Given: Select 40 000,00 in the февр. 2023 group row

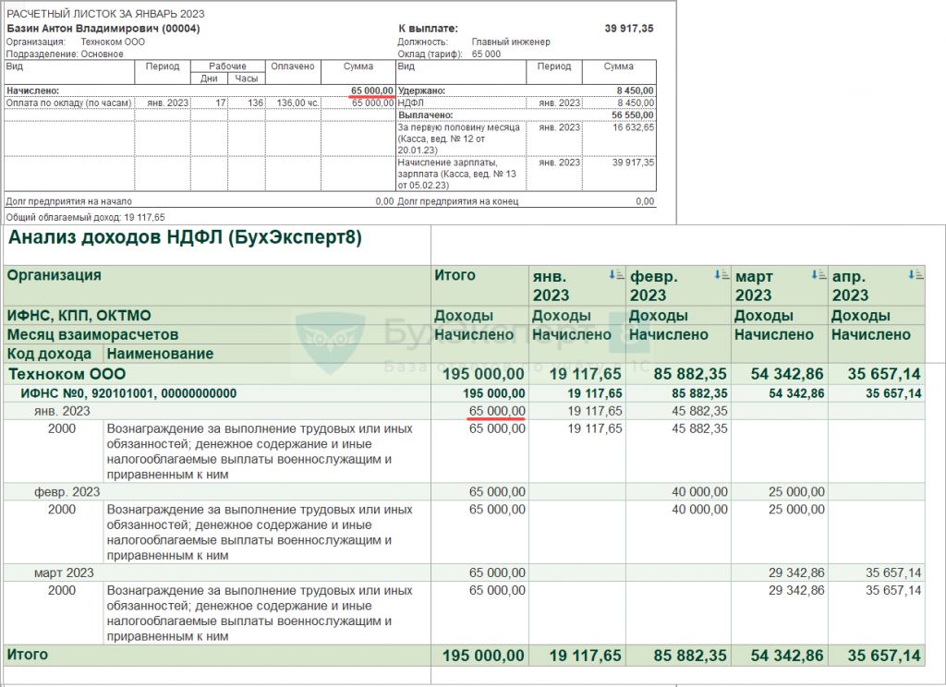Looking at the screenshot, I should [x=700, y=492].
